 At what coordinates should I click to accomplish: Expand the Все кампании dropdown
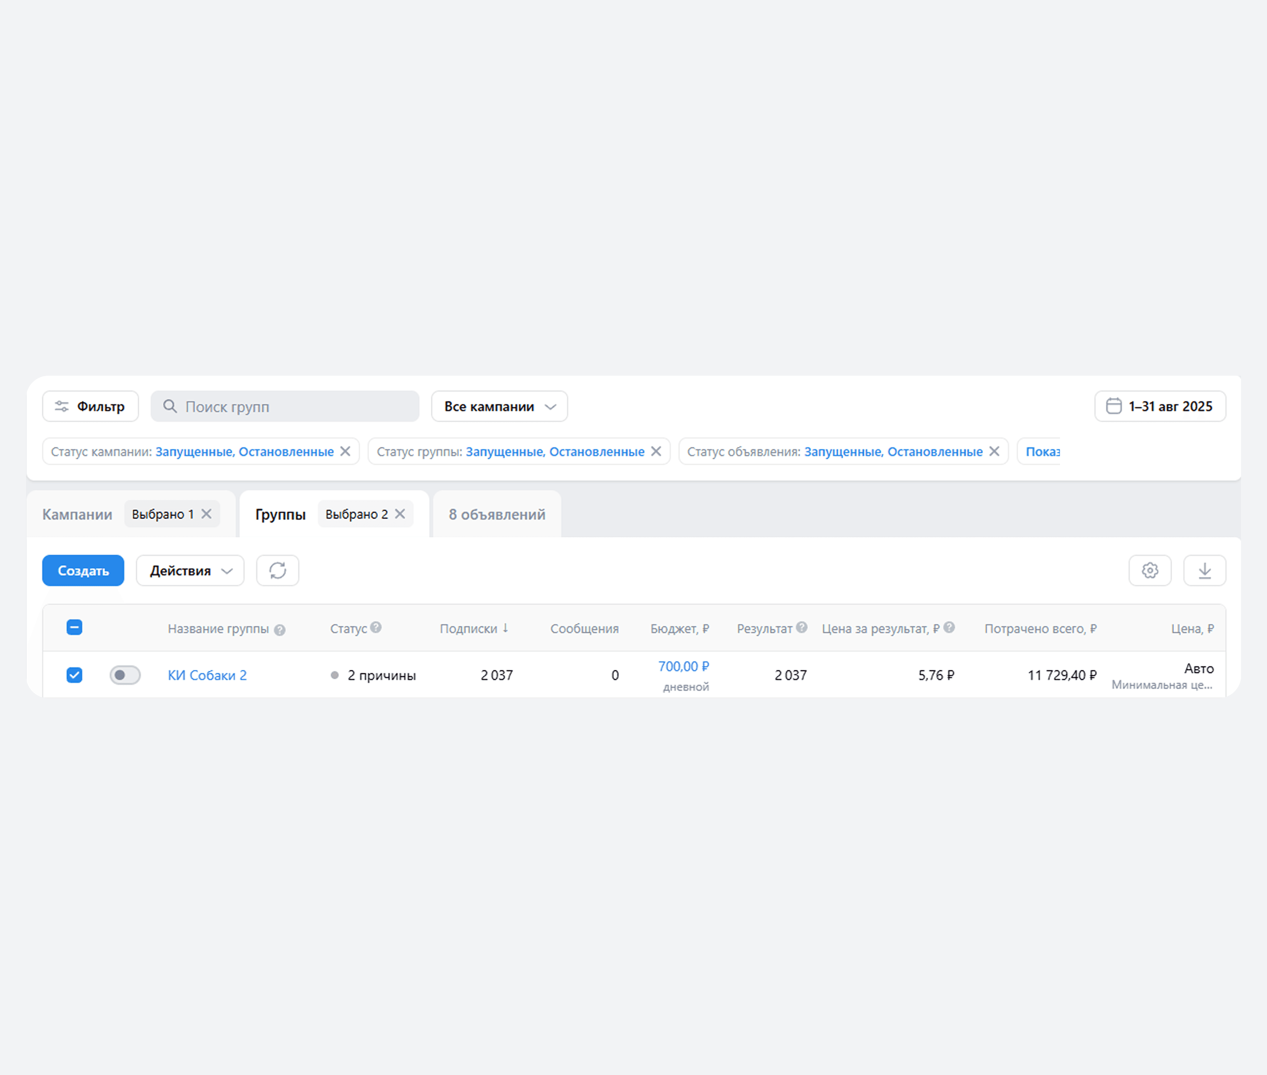click(499, 407)
